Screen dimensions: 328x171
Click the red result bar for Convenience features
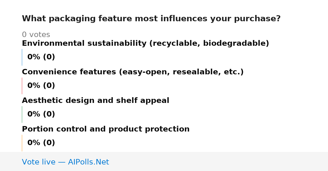coord(22,86)
